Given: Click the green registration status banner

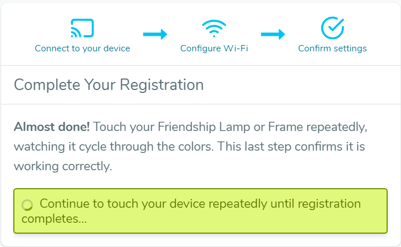Looking at the screenshot, I should point(200,211).
